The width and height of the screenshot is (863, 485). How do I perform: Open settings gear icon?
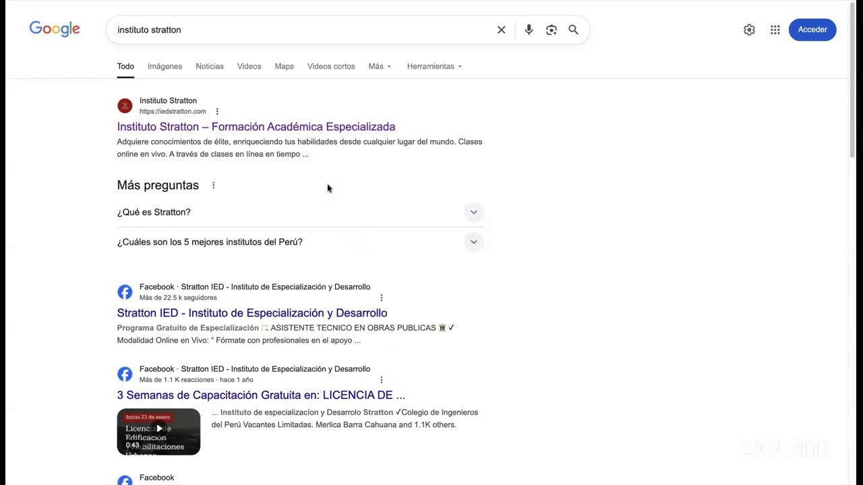(x=749, y=30)
